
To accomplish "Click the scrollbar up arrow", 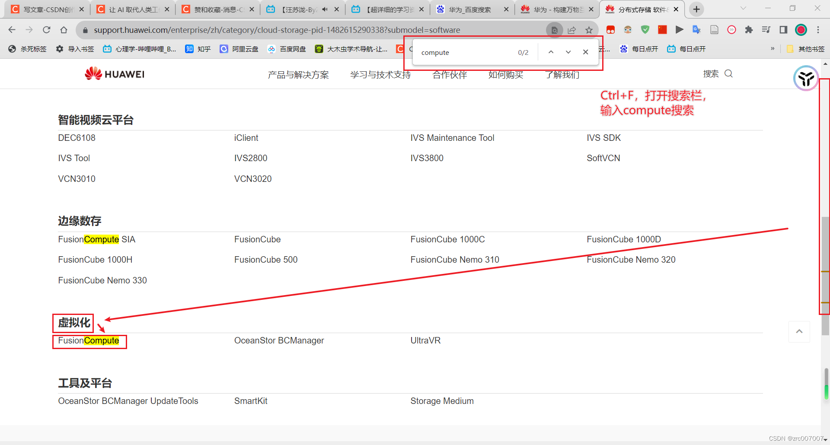I will pos(825,64).
